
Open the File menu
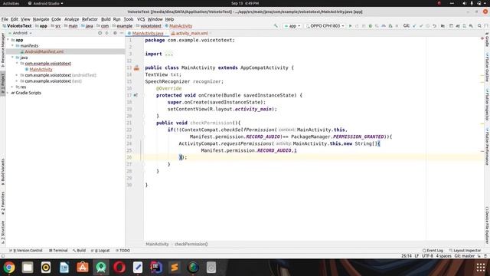(x=5, y=19)
